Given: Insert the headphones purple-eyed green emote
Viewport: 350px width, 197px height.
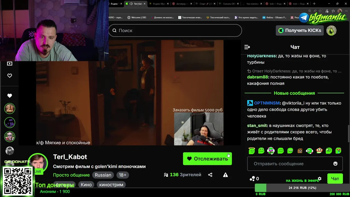Looking at the screenshot, I should [x=271, y=150].
